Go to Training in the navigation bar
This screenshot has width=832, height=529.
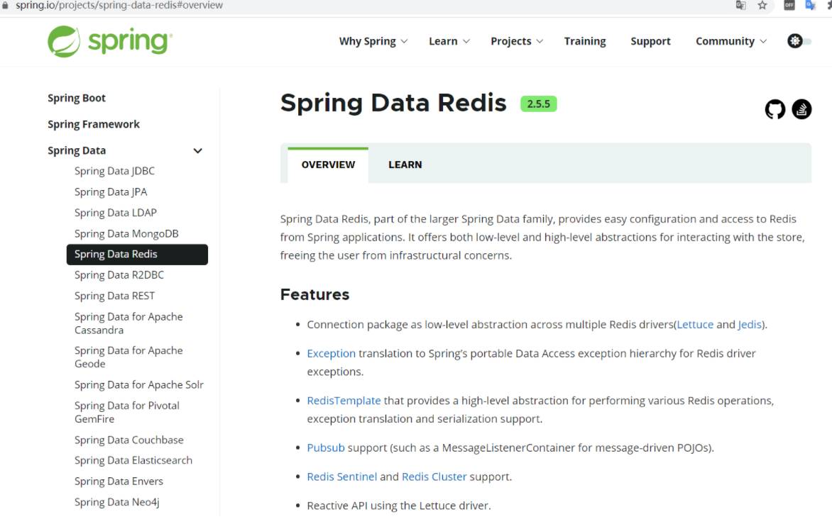click(585, 41)
